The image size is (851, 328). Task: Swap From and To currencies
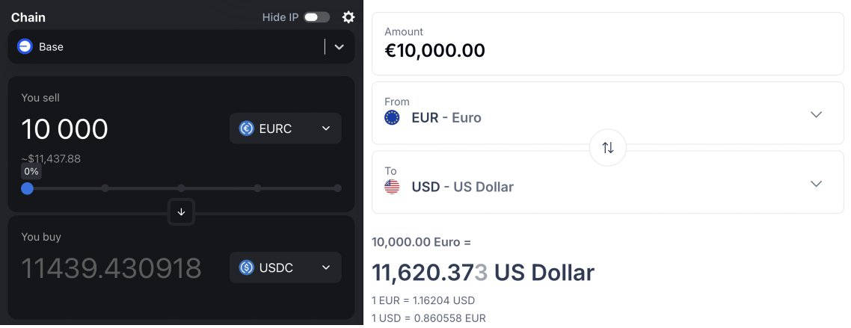pos(608,148)
